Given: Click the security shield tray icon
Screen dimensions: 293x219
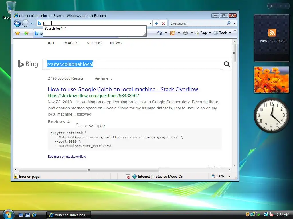Looking at the screenshot, I should point(248,214).
